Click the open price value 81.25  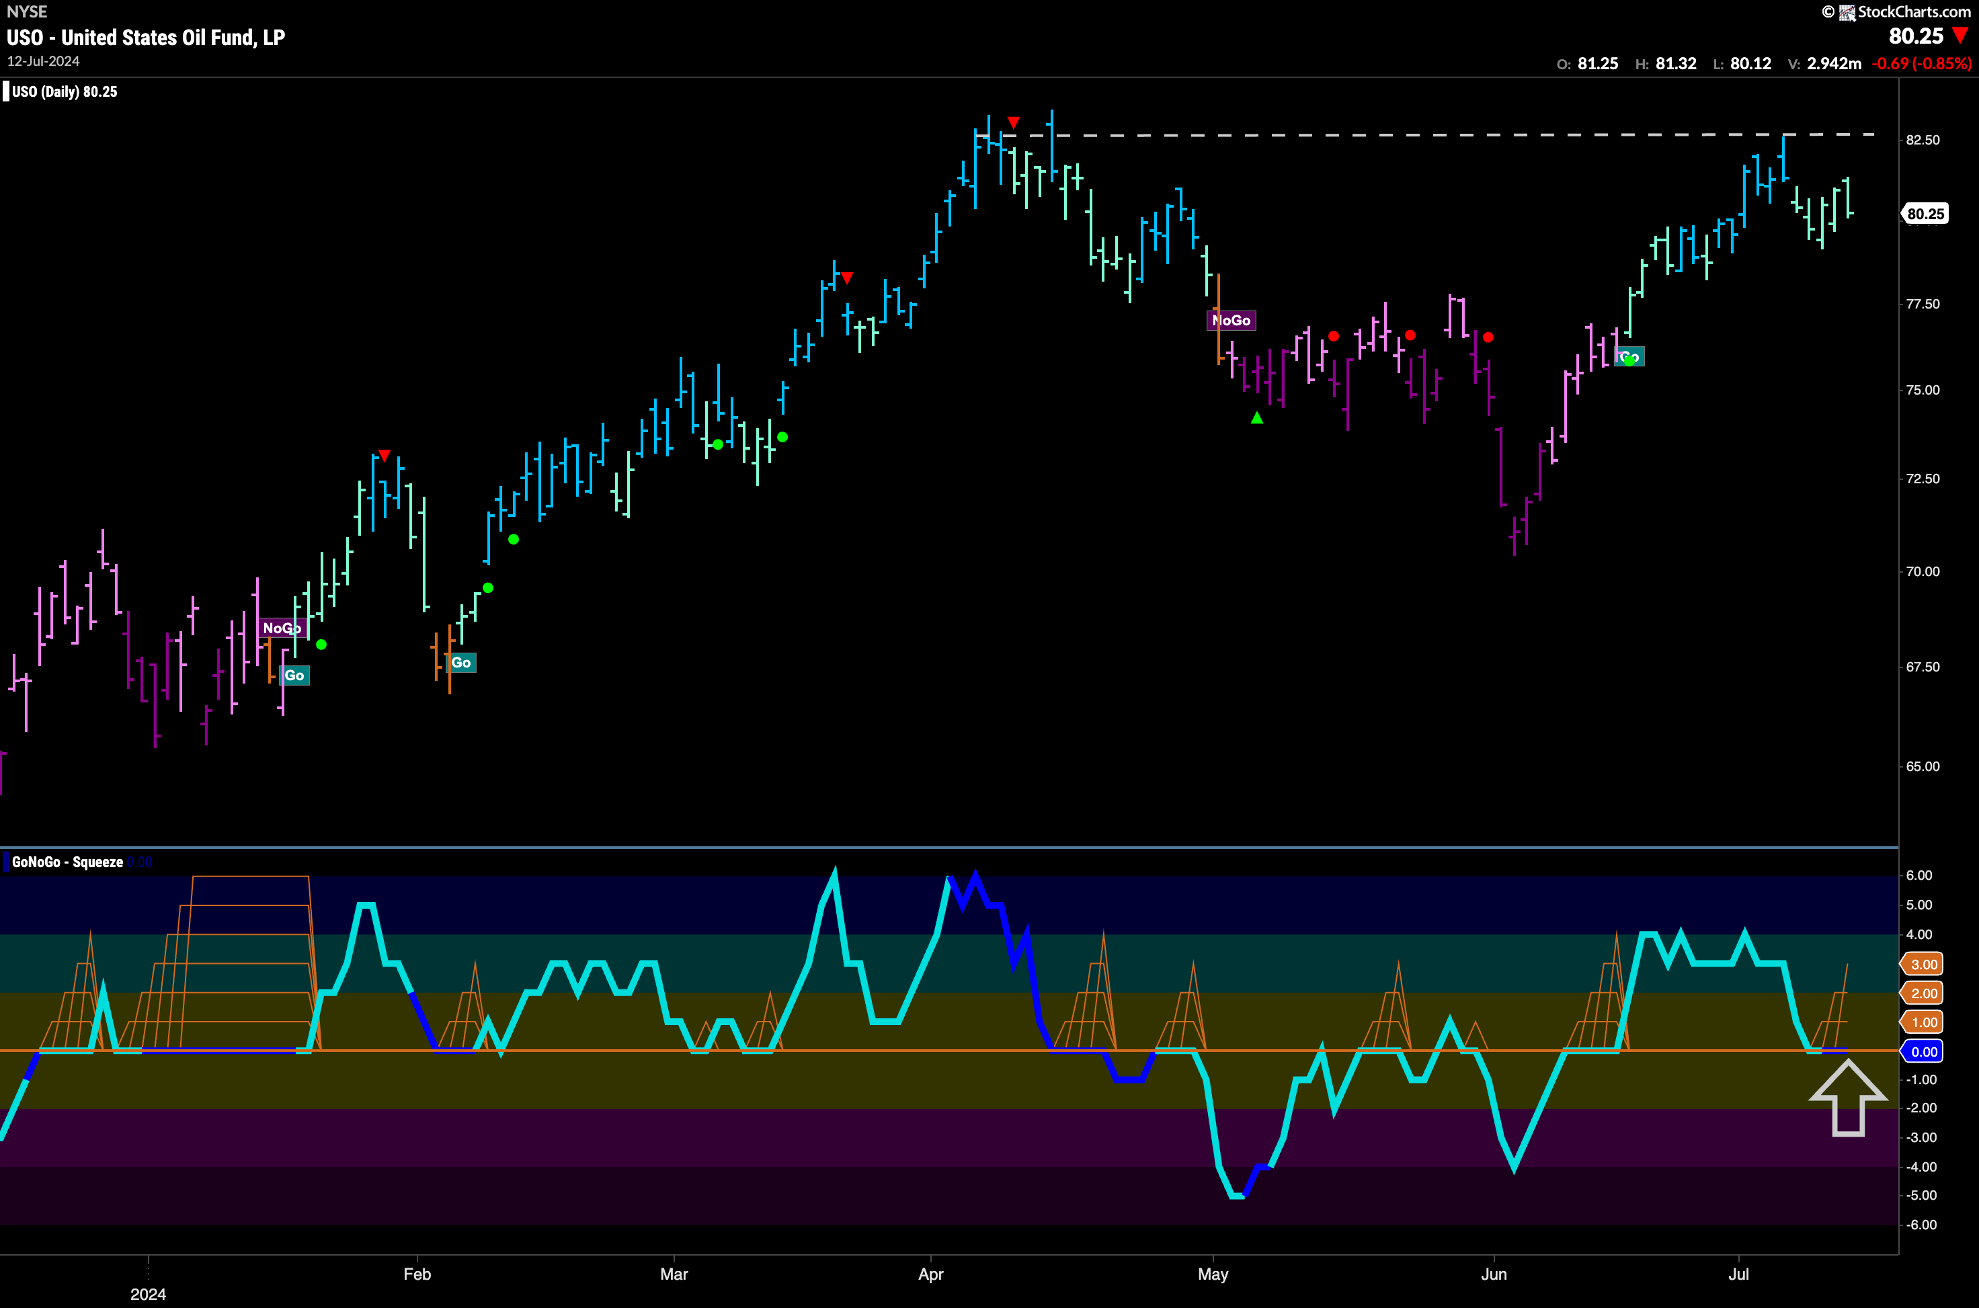point(1598,63)
